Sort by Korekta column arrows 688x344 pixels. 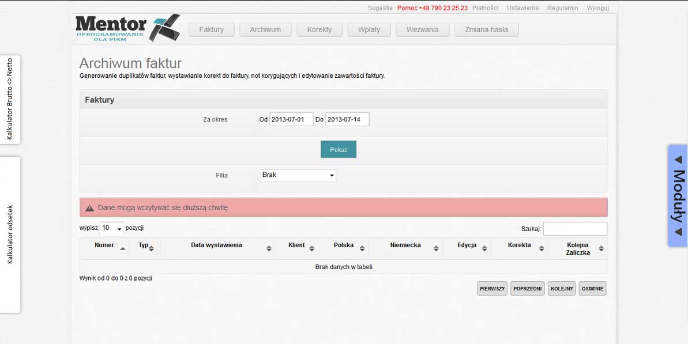coord(542,248)
